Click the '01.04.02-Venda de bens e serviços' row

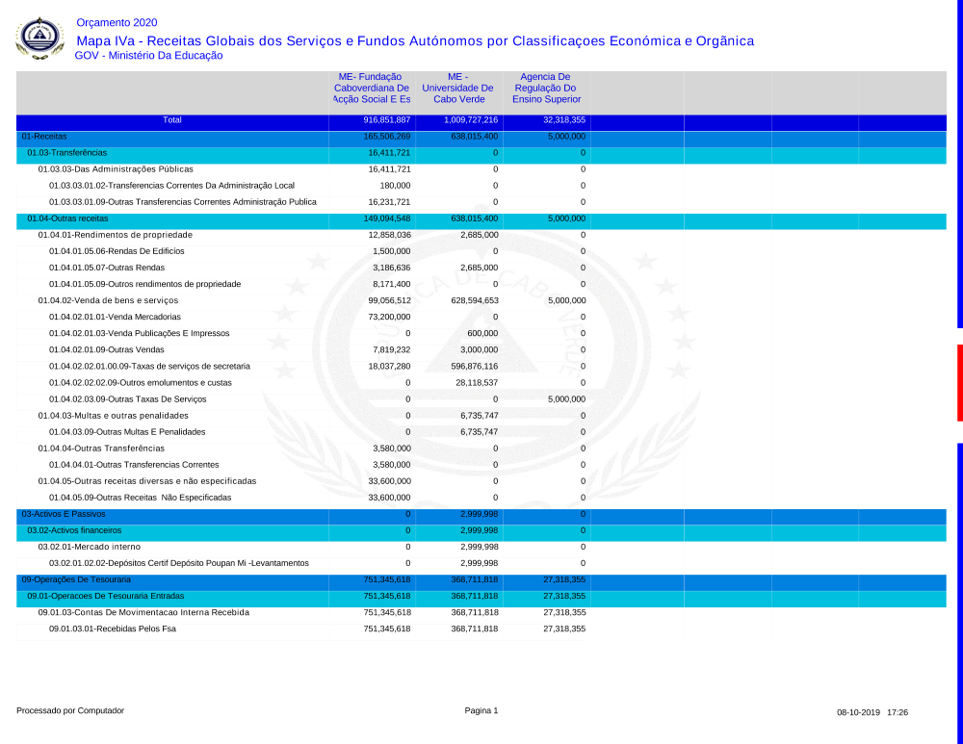[x=108, y=300]
